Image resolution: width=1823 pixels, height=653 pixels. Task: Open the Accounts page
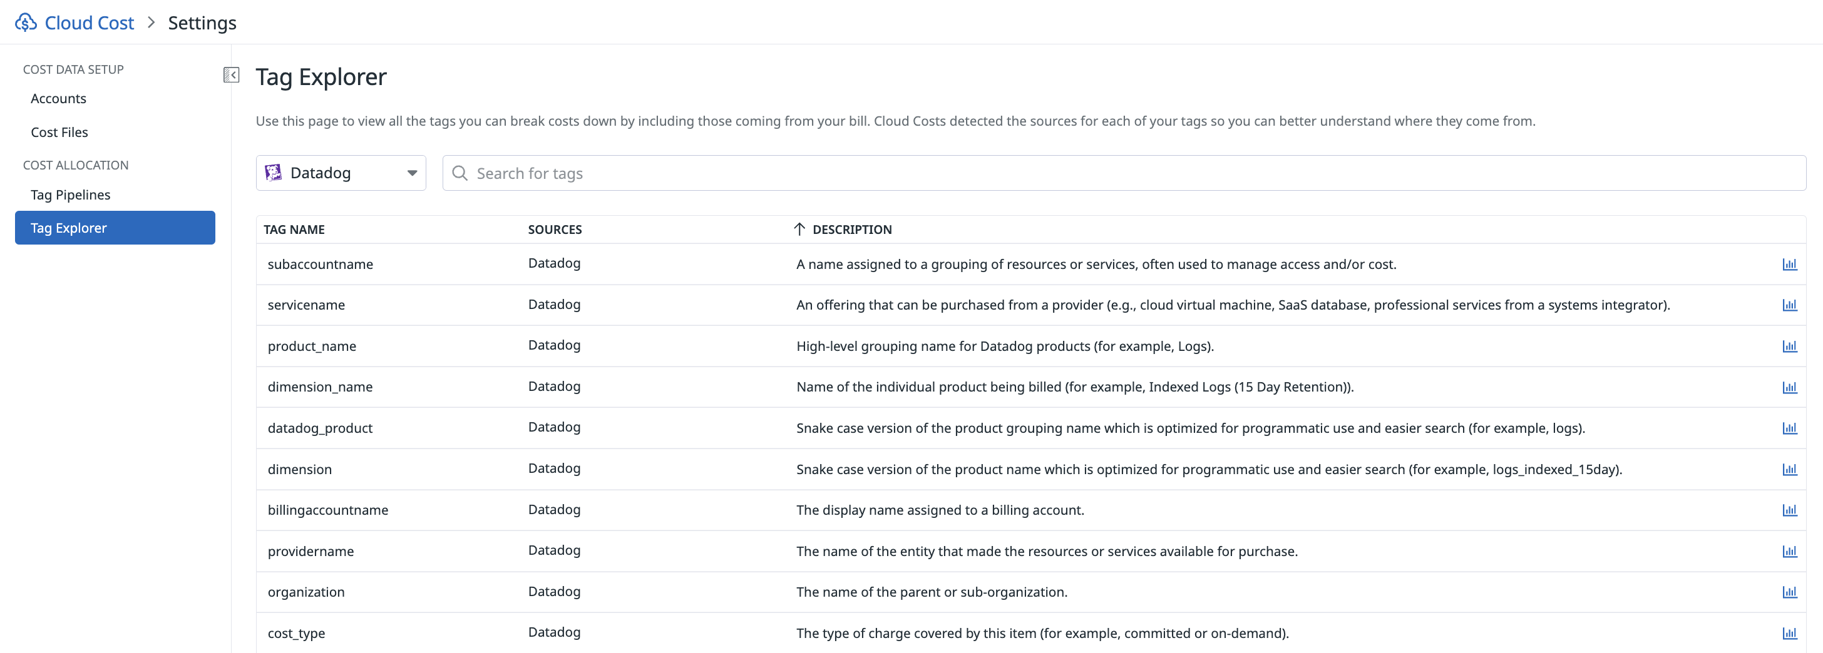(58, 98)
